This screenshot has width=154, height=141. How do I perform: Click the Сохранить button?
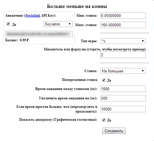pyautogui.click(x=114, y=131)
